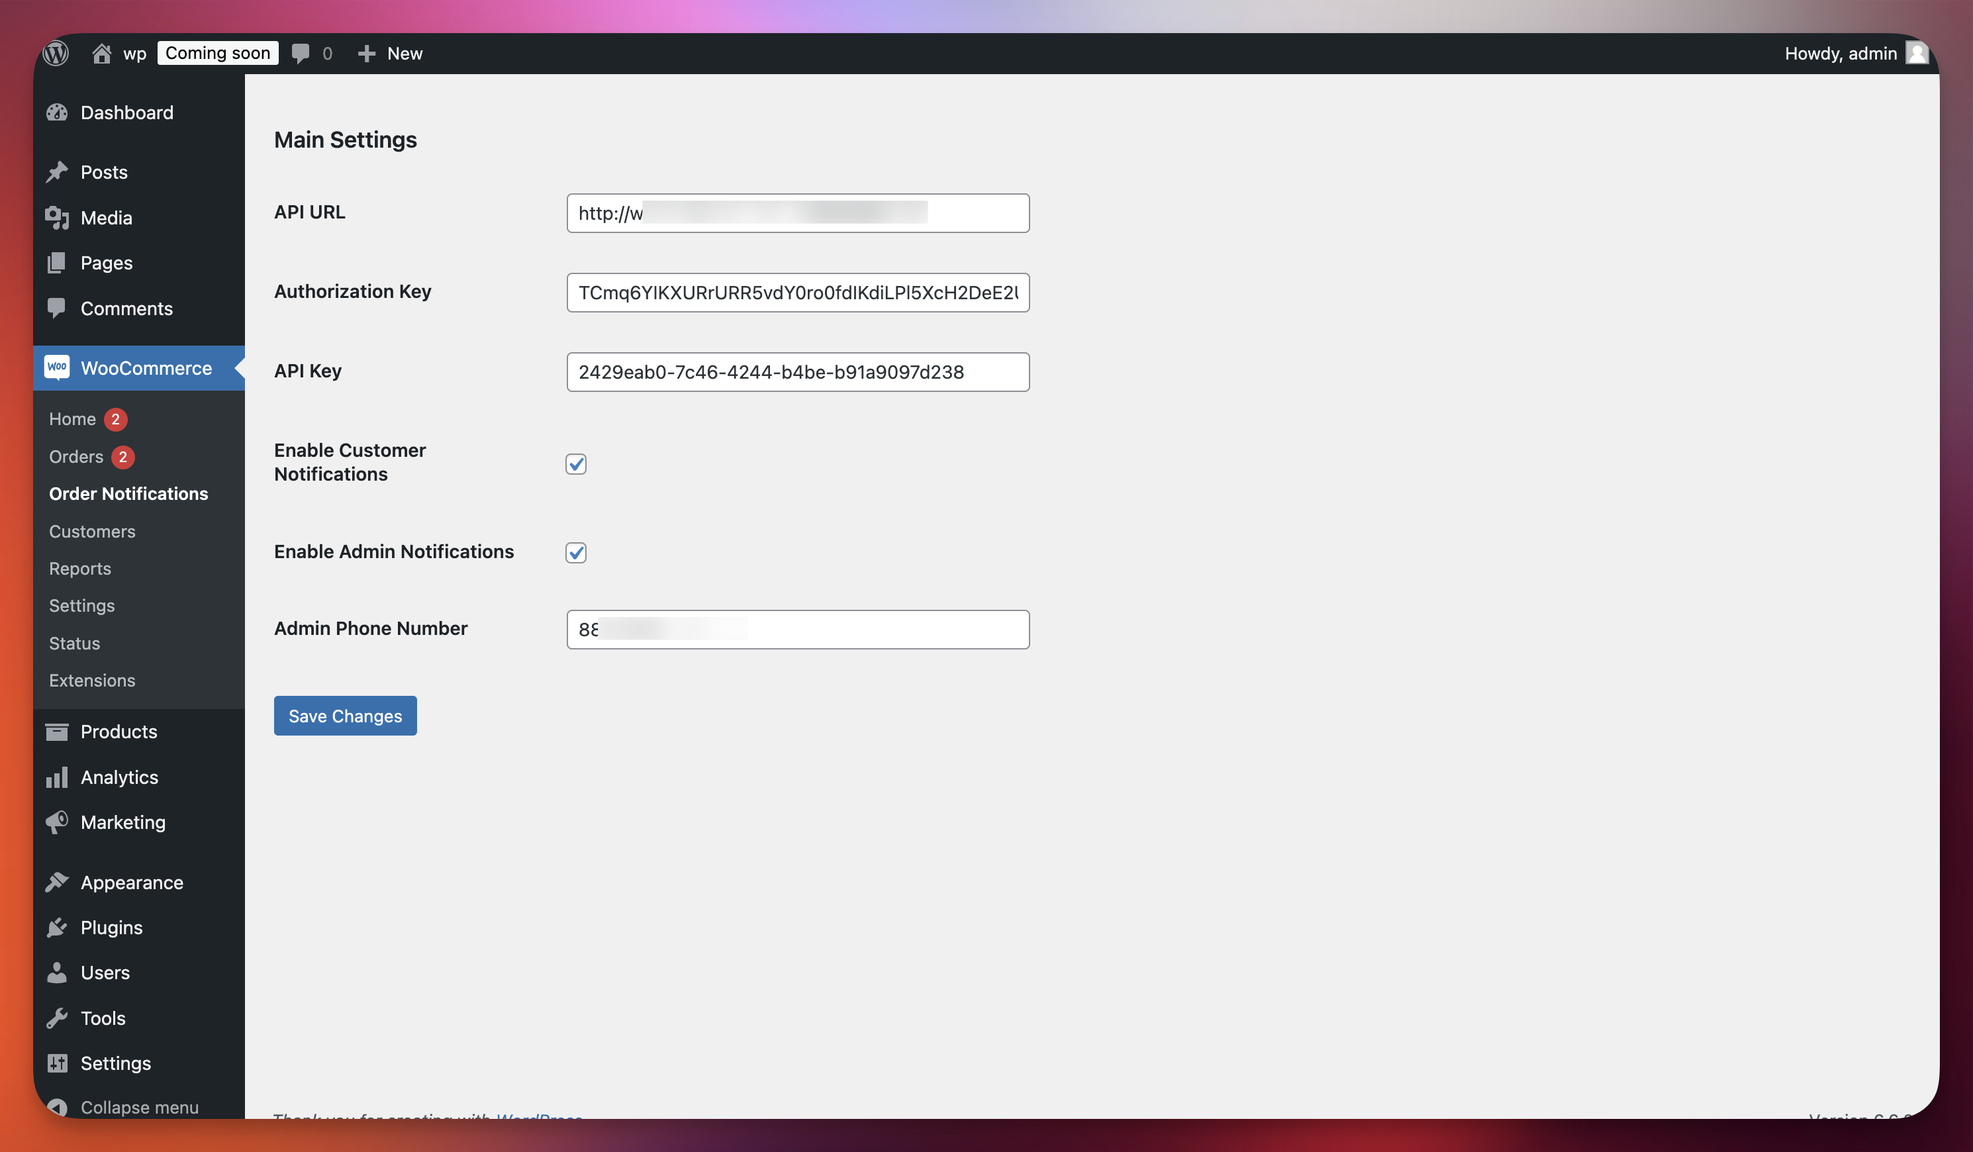Screen dimensions: 1973x1152
Task: Click the WordPress logo in the admin bar
Action: [x=56, y=52]
